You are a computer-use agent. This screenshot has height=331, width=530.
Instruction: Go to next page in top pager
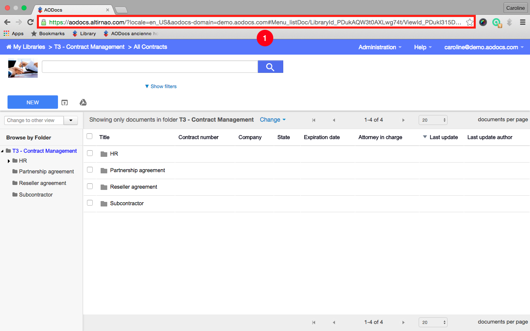pos(403,120)
